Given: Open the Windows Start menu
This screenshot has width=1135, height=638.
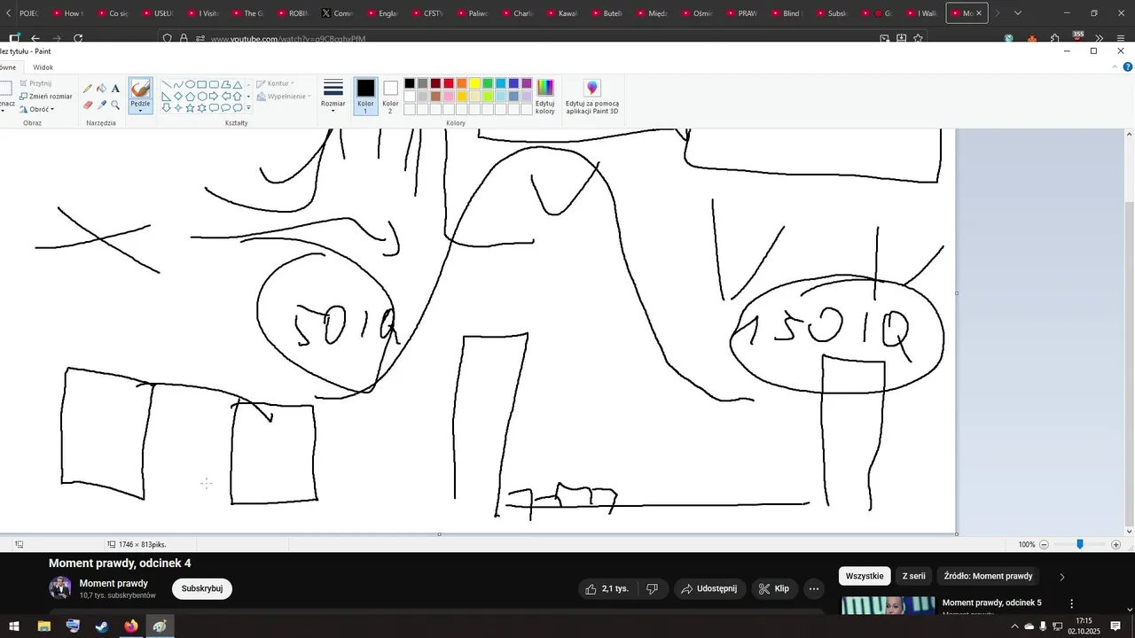Looking at the screenshot, I should point(14,626).
